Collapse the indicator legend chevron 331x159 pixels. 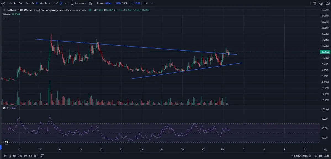6,18
